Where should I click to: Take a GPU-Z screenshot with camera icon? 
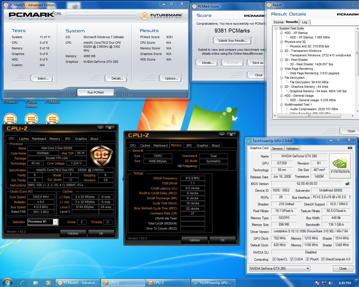click(x=350, y=148)
